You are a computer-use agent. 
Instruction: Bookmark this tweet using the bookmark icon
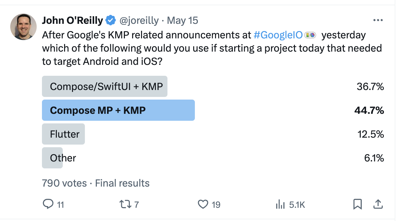357,204
